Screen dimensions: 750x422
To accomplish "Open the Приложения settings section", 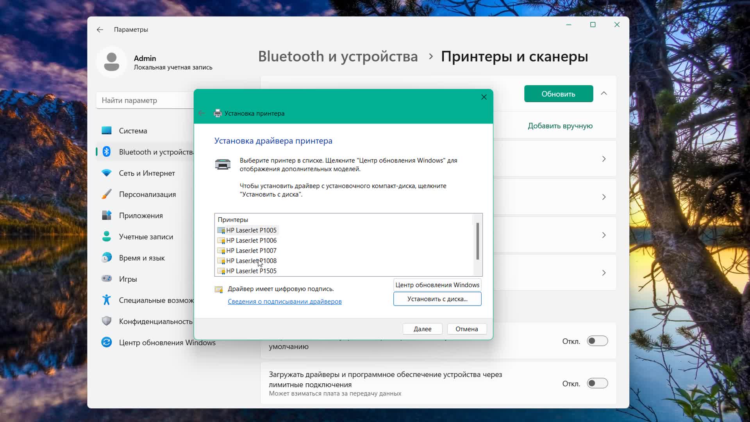I will point(141,215).
